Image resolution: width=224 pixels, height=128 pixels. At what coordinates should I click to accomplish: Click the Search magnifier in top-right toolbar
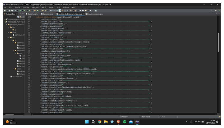(x=212, y=11)
